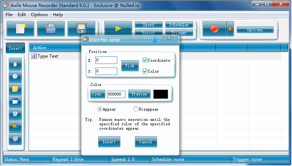Click Insert in the Wait for color dialog

(x=109, y=142)
